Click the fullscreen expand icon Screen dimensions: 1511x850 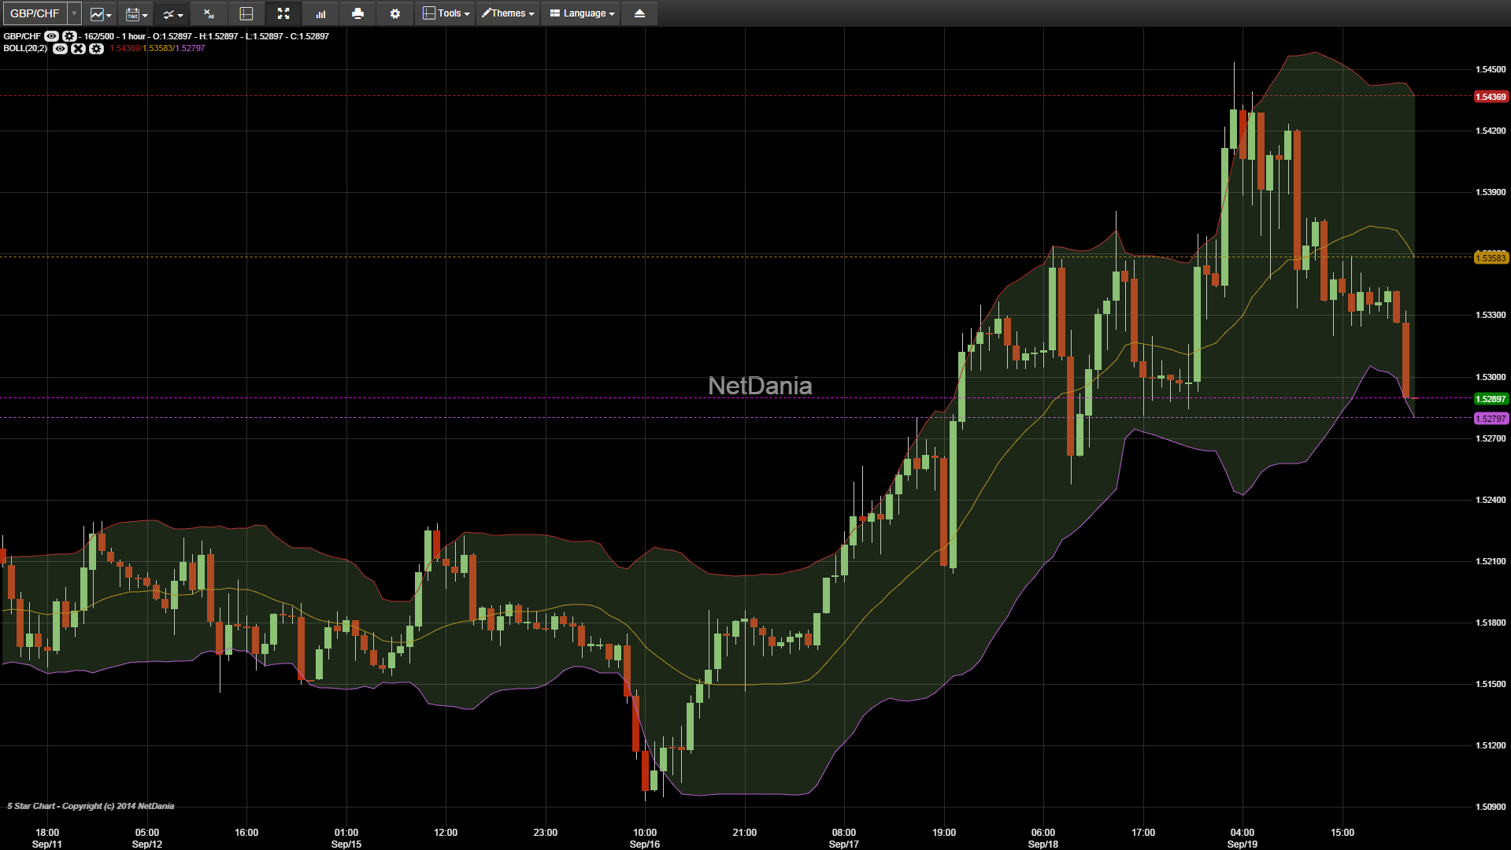(283, 13)
